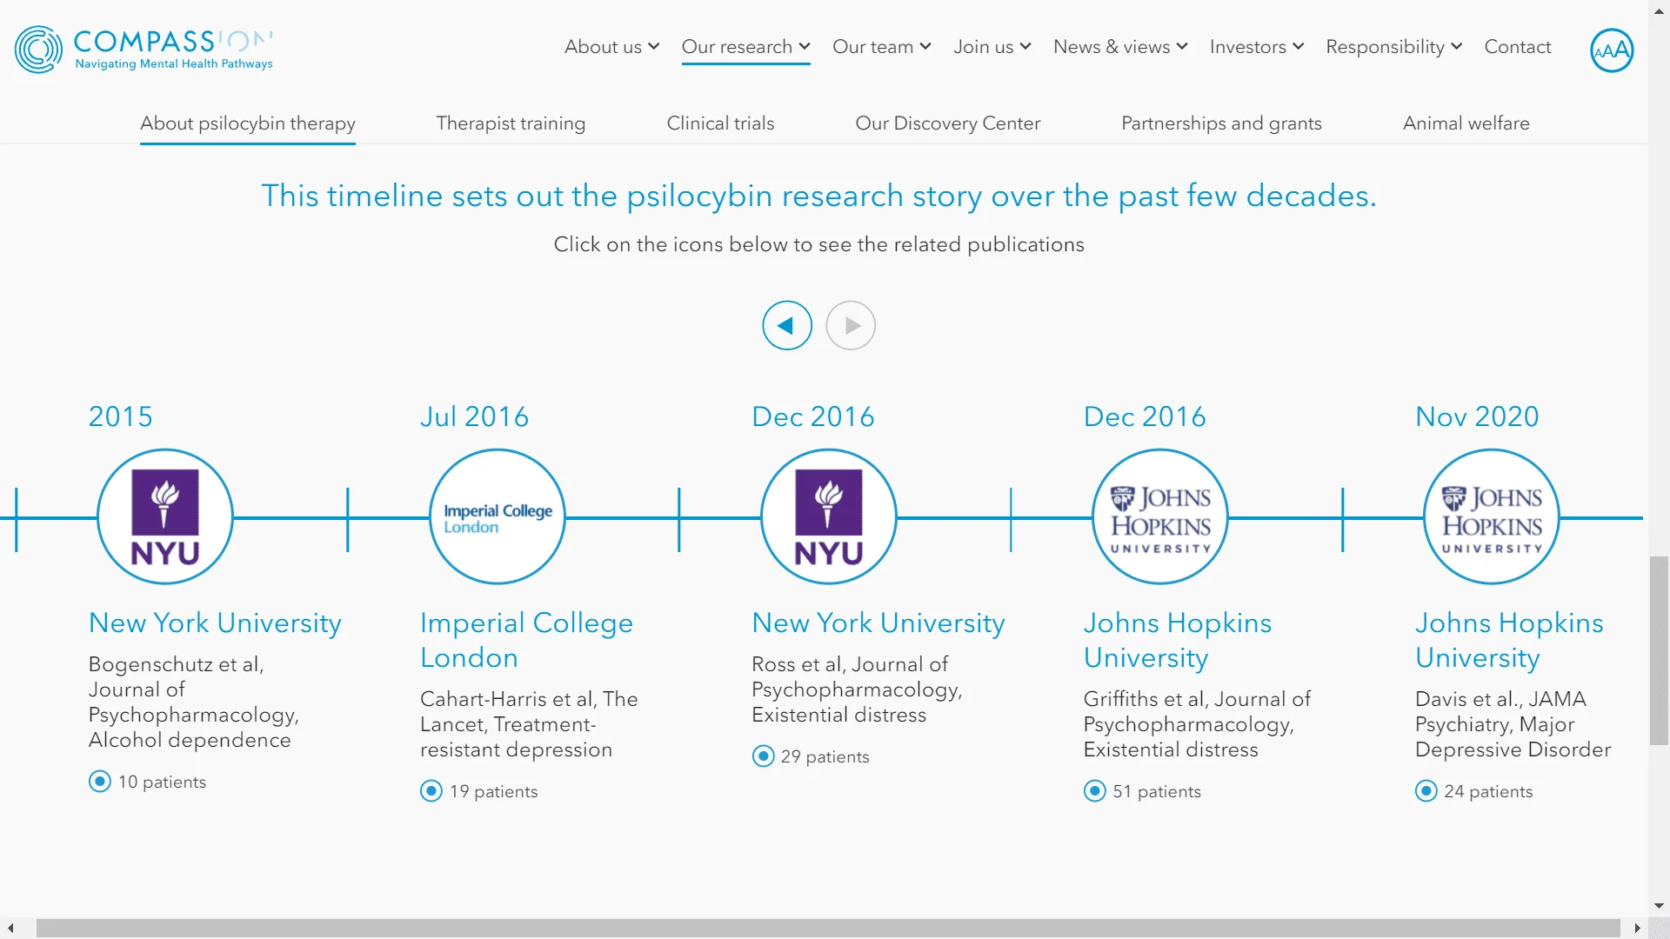Viewport: 1670px width, 939px height.
Task: Click the scroll up arrow
Action: (1659, 11)
